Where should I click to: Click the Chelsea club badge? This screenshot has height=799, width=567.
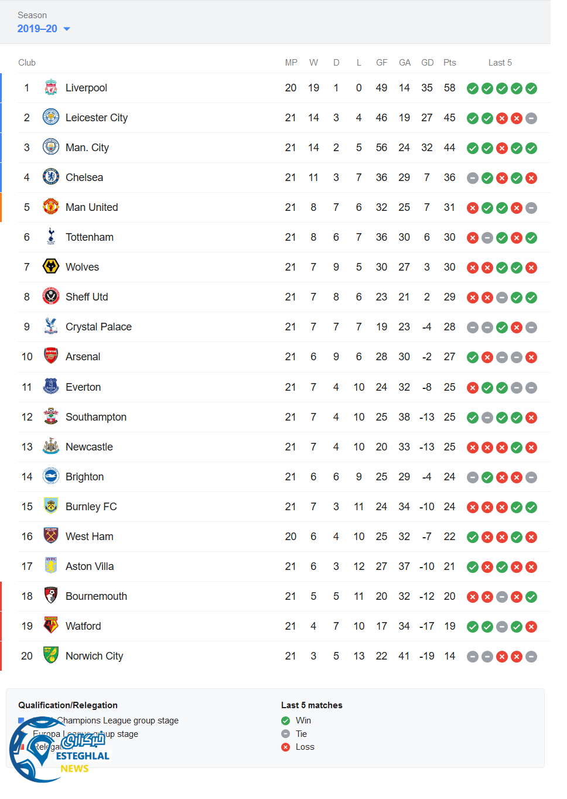[51, 177]
